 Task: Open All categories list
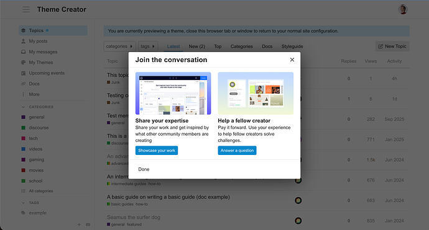41,191
